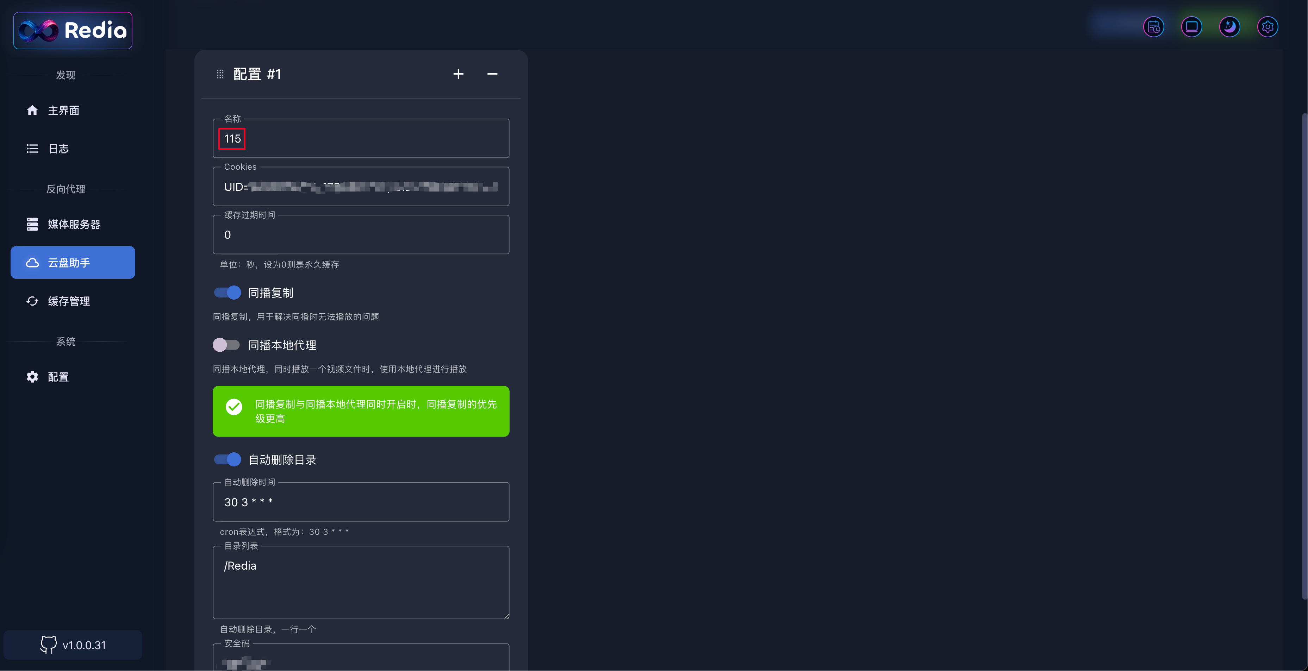Click the minus icon to remove 配置 #1
This screenshot has height=671, width=1308.
[x=492, y=74]
